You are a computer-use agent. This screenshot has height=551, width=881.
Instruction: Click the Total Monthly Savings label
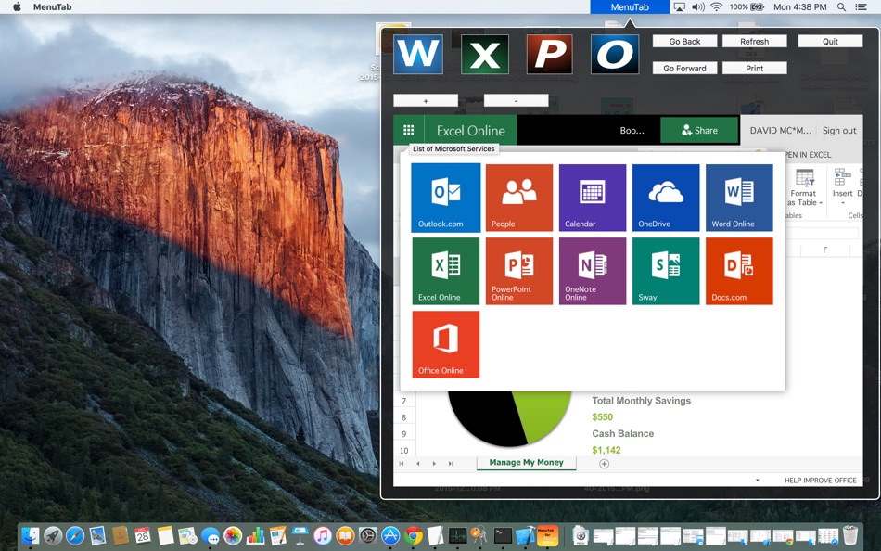pos(641,401)
